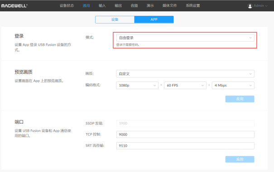The width and height of the screenshot is (274, 172).
Task: Open the 媒体文件 menu
Action: (169, 5)
